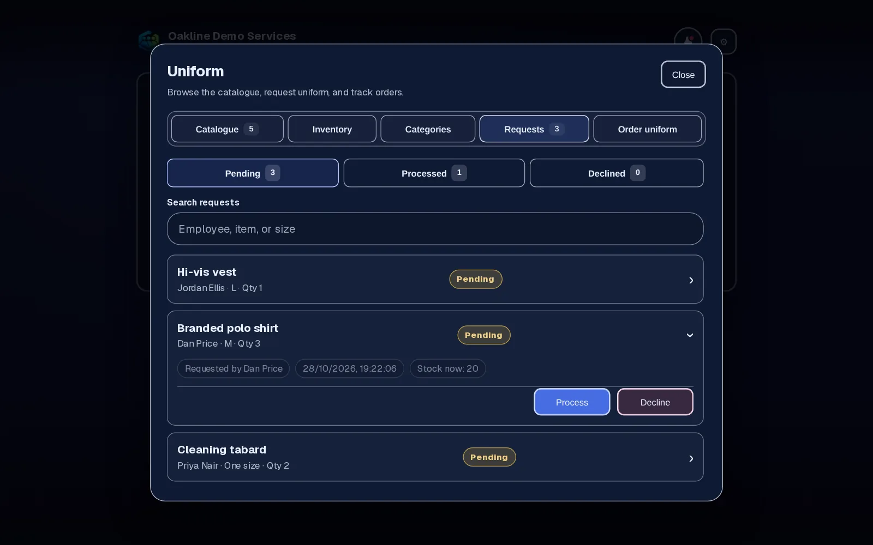This screenshot has height=545, width=873.
Task: Click the 'Hi-vis vest' title
Action: 207,272
